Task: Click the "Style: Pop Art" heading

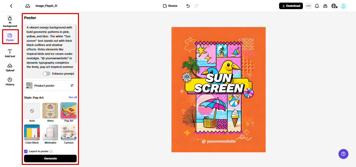Action: point(34,98)
